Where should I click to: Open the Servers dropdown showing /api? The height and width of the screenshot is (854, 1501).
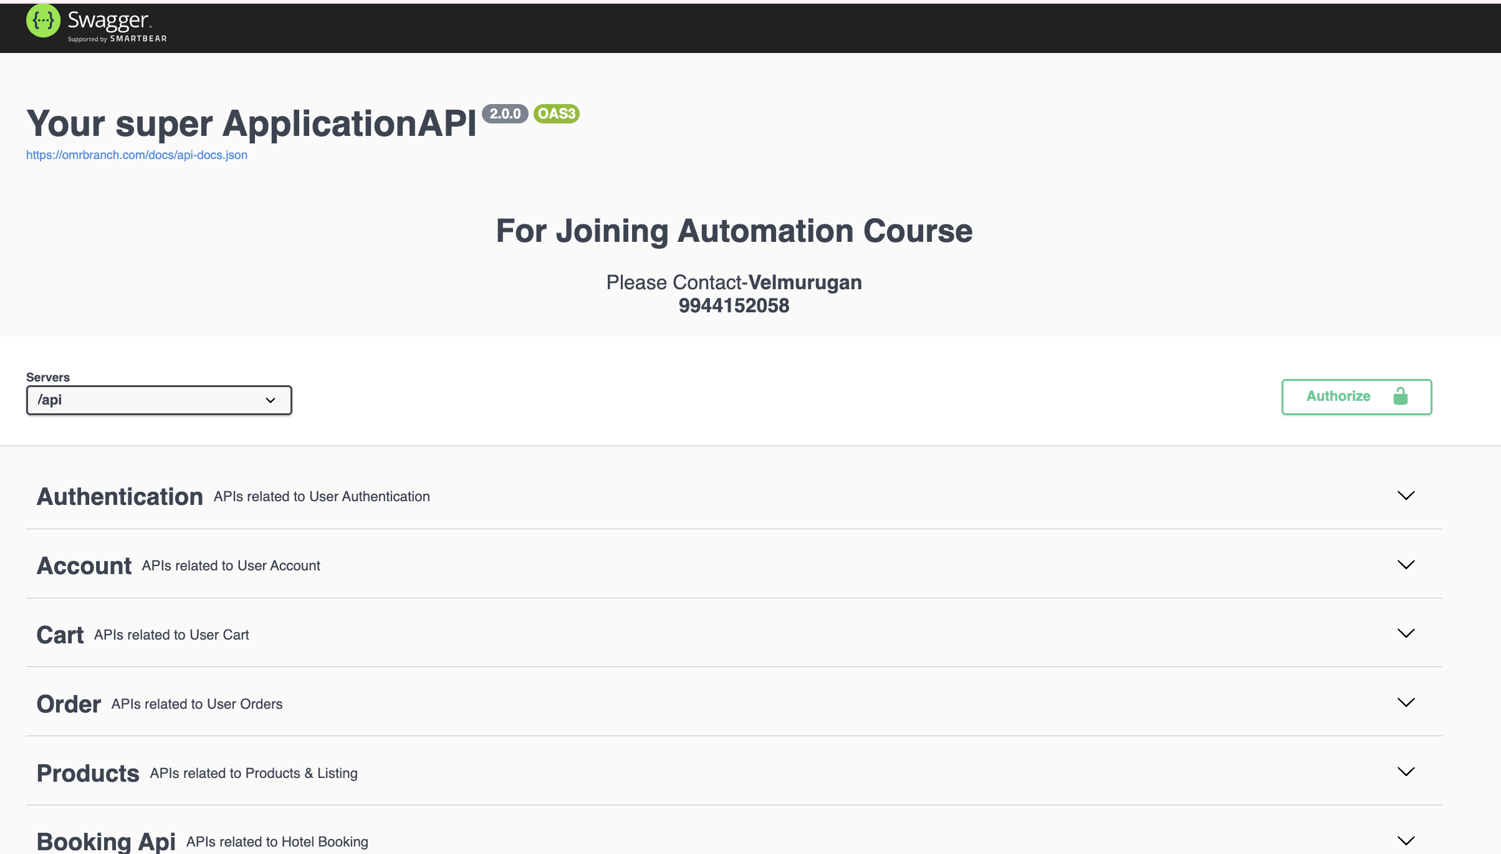159,400
